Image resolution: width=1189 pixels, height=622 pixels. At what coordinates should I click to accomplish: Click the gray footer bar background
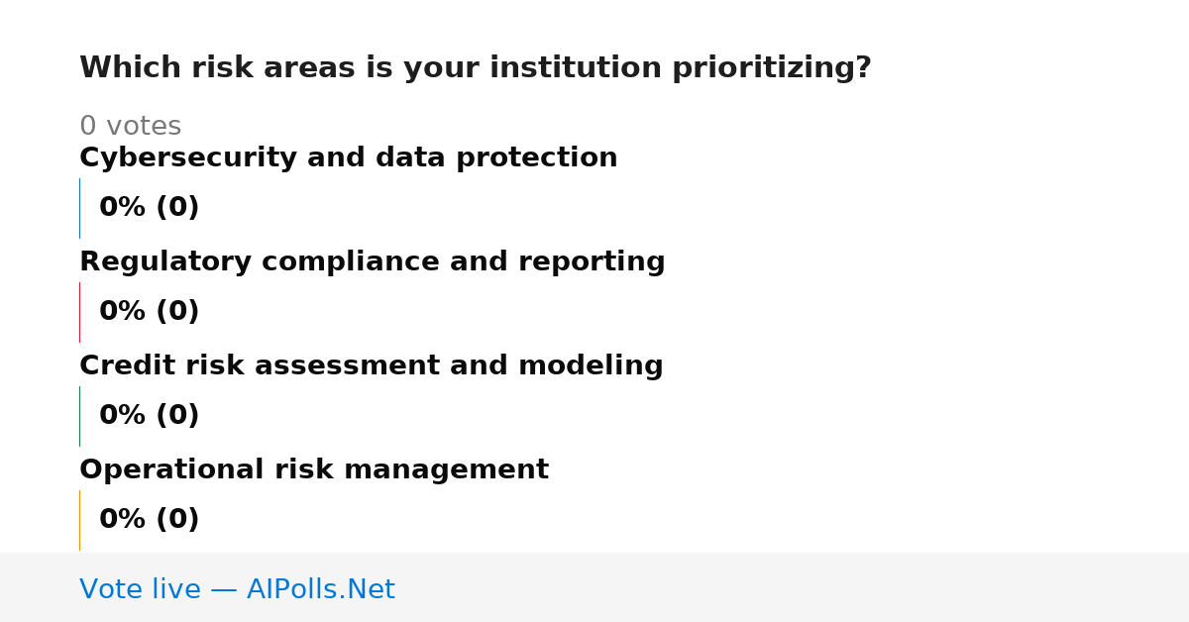tap(793, 587)
